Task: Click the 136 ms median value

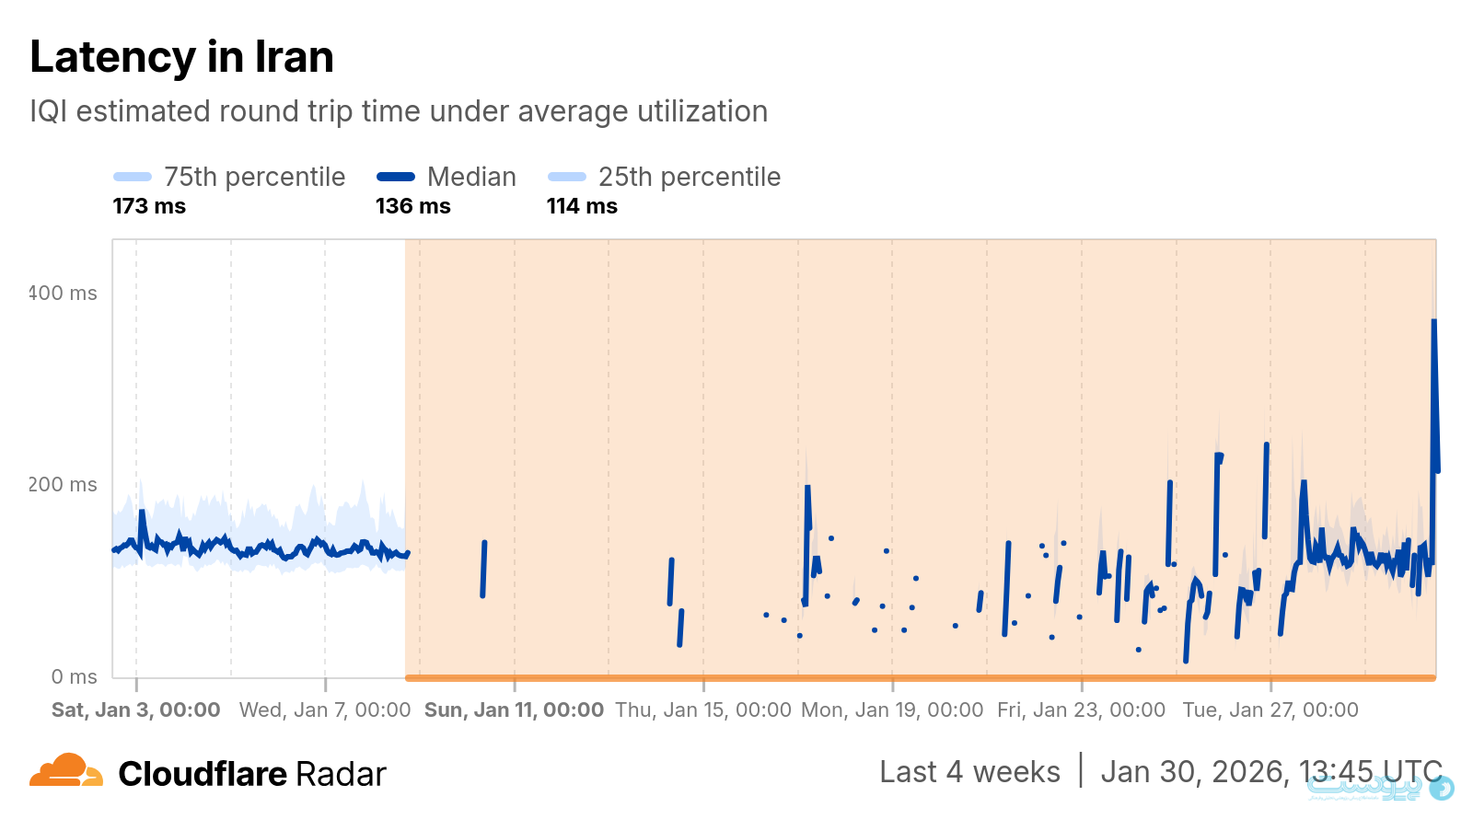Action: (412, 206)
